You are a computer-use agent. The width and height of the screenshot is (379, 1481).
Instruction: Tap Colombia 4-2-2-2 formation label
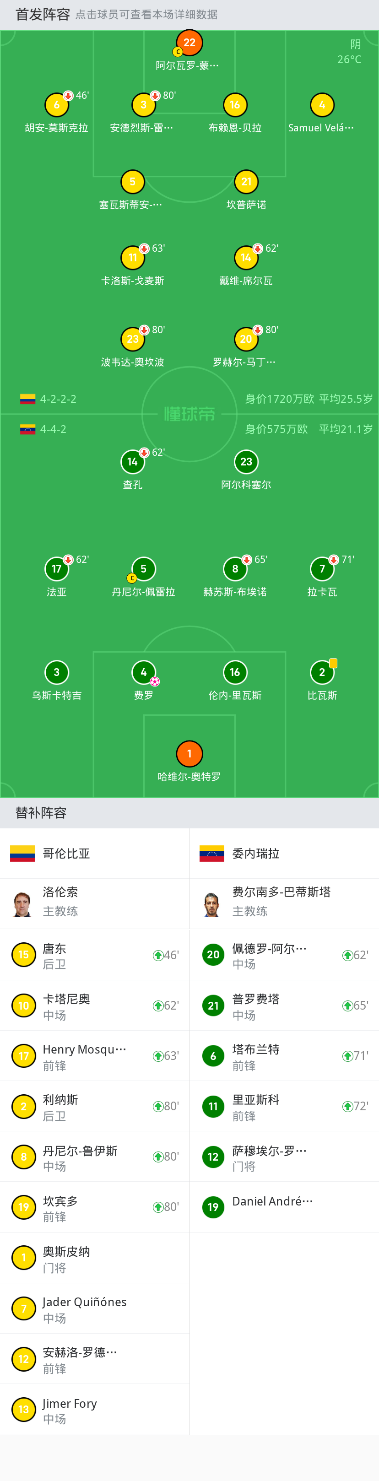coord(58,399)
